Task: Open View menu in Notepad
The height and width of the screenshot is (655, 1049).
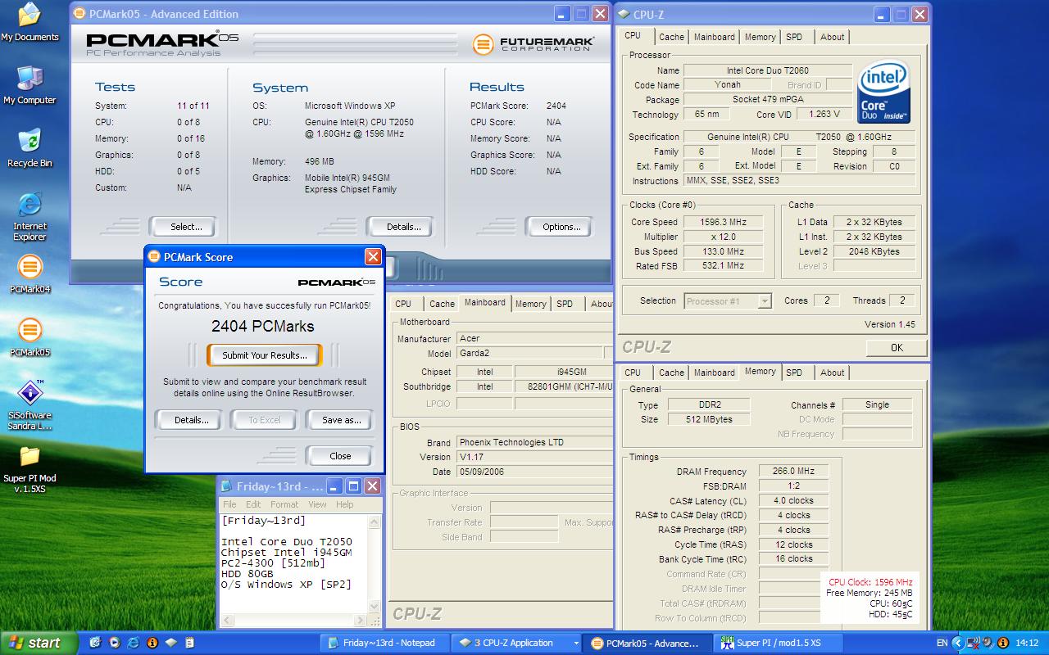Action: click(317, 504)
